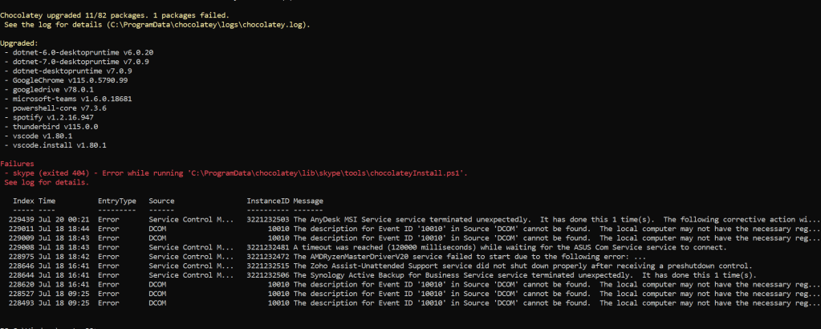Click event index 228527
This screenshot has height=329, width=821.
[22, 294]
